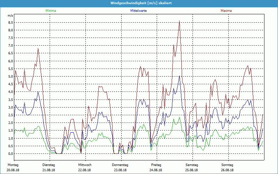Click the date 23.08.18
Viewport: 278px width, 174px height.
pos(120,170)
